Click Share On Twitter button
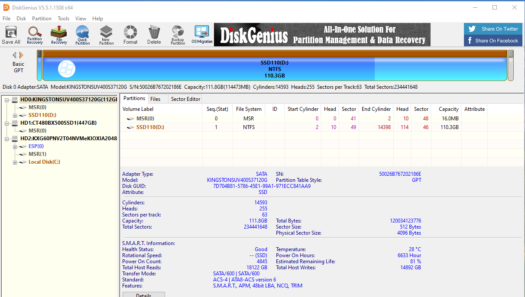 pyautogui.click(x=494, y=29)
